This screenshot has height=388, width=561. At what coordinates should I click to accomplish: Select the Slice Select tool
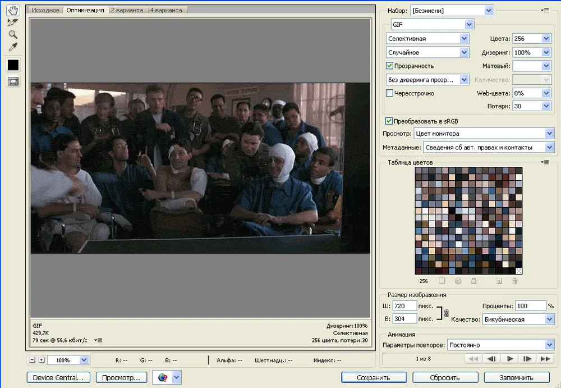click(12, 22)
